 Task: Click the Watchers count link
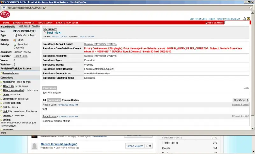pos(14,64)
